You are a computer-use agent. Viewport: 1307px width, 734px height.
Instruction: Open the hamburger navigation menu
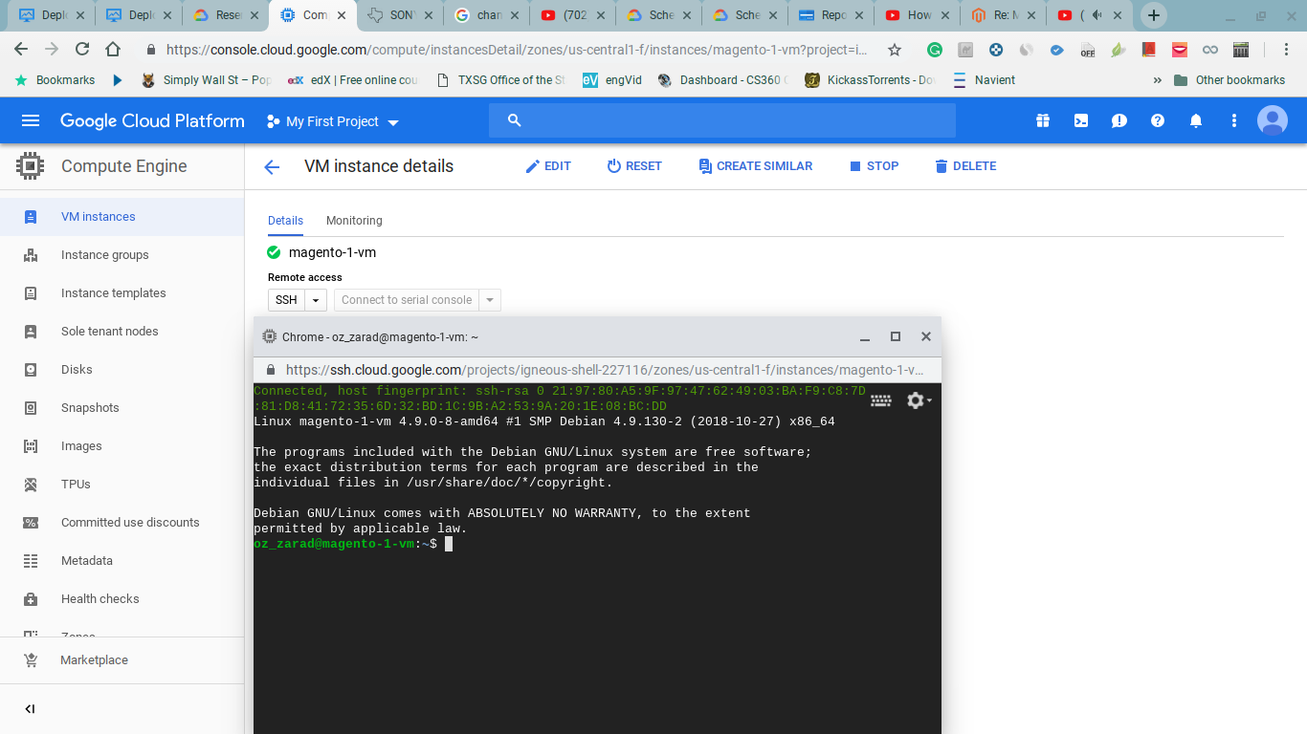[x=31, y=120]
